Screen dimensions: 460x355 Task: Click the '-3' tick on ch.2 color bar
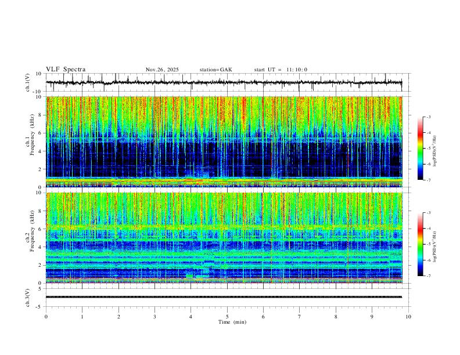pos(429,213)
